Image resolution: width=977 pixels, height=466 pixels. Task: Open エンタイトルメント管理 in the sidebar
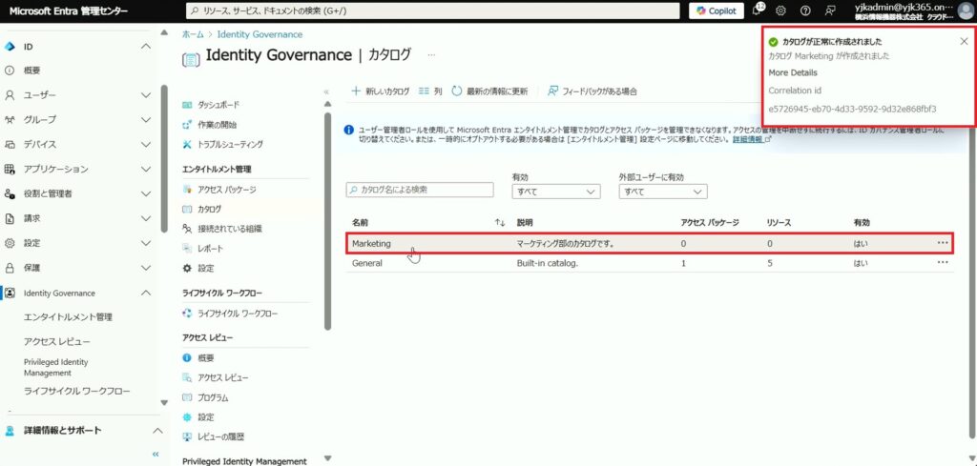[68, 316]
